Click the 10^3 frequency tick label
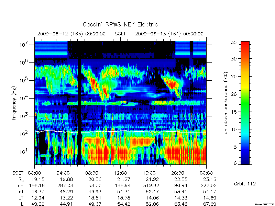275x206 pixels. (x=23, y=116)
